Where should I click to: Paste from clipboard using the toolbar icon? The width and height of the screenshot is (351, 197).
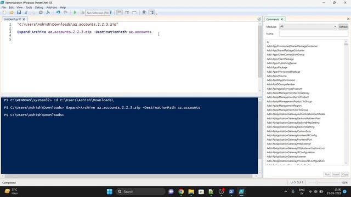click(x=41, y=13)
